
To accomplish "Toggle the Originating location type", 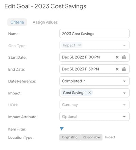I will click(x=70, y=137).
